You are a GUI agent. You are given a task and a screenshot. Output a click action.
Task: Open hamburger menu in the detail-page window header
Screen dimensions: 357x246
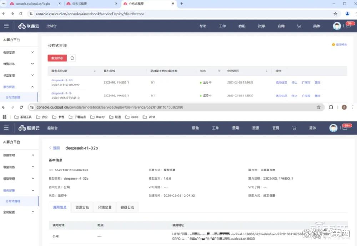6,128
